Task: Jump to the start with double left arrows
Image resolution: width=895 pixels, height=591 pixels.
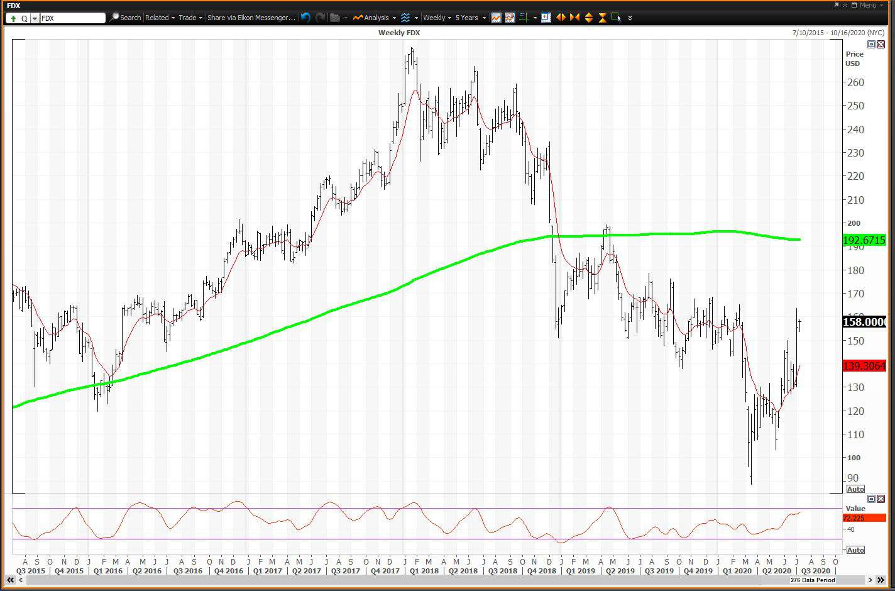Action: [11, 580]
